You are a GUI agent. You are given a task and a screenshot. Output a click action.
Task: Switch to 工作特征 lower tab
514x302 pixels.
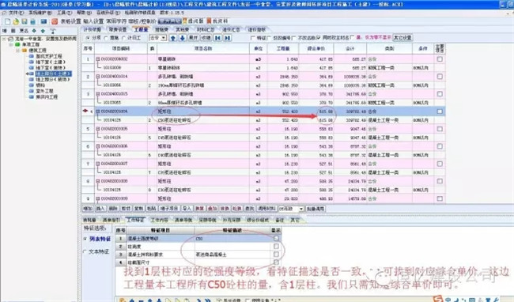pyautogui.click(x=135, y=220)
